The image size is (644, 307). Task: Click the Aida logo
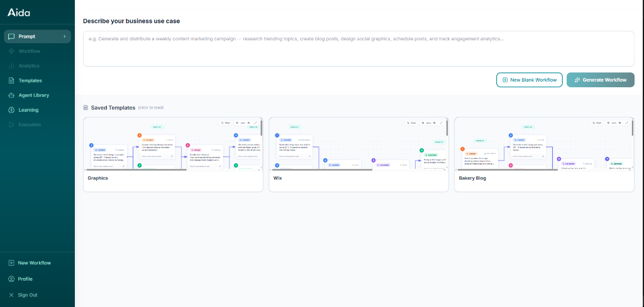[x=18, y=13]
